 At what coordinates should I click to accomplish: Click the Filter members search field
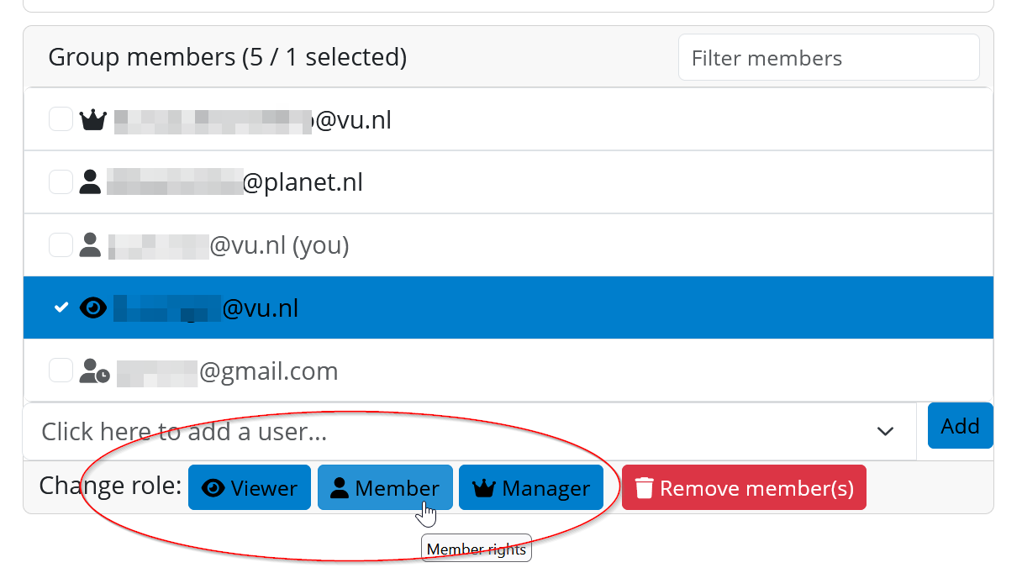(828, 58)
